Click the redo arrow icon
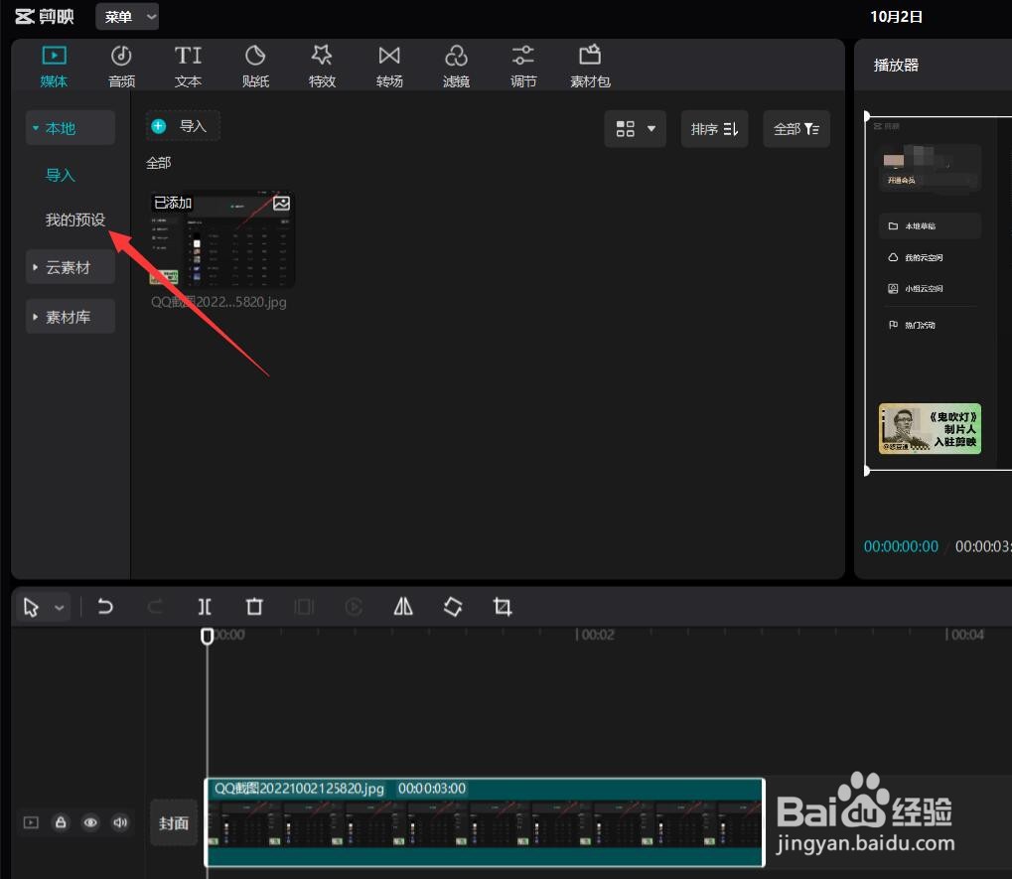Image resolution: width=1012 pixels, height=879 pixels. pos(155,607)
